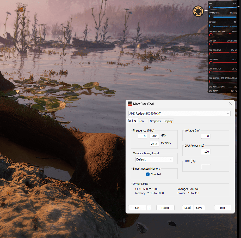Click the GPU-AUSLASTUNG value 100 %
241x238 pixels.
pyautogui.click(x=234, y=31)
